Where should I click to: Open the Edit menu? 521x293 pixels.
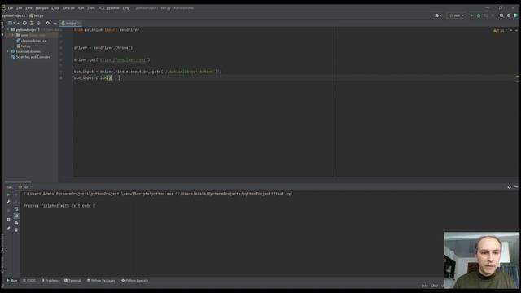(x=20, y=8)
